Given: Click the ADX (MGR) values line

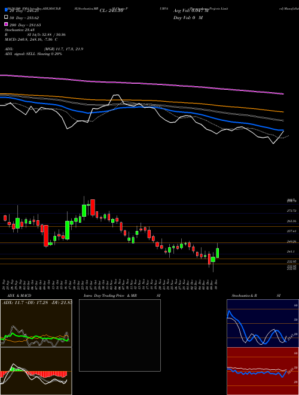Looking at the screenshot, I should click(44, 49).
